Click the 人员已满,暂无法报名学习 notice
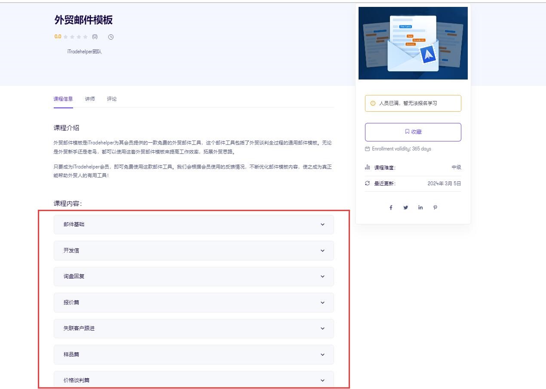 tap(413, 103)
